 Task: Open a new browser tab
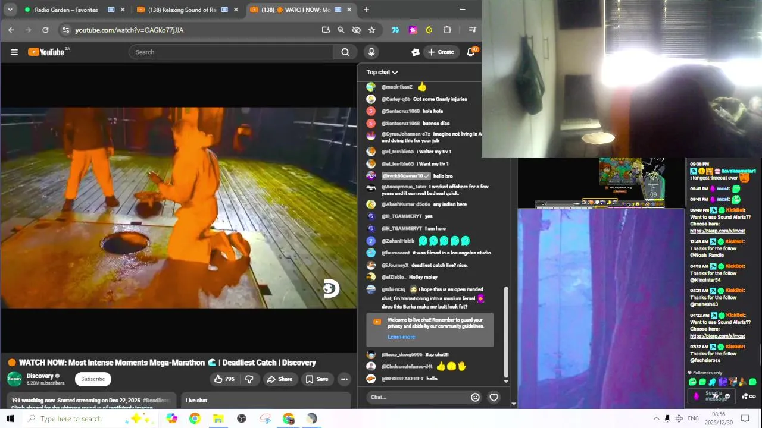366,10
